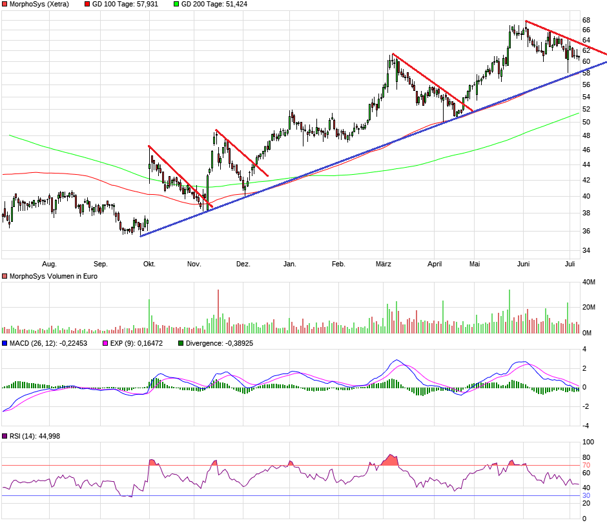Screen dimensions: 607x525
Task: Click the MACD axis value -4
Action: pos(586,426)
